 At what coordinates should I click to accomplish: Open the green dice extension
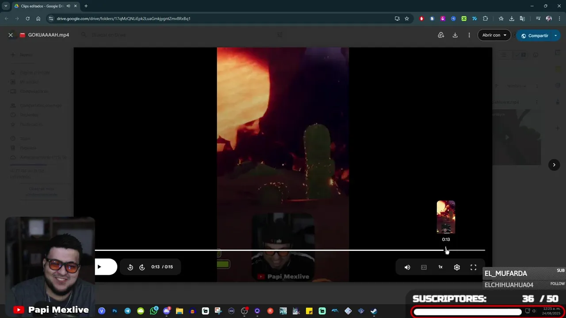464,19
